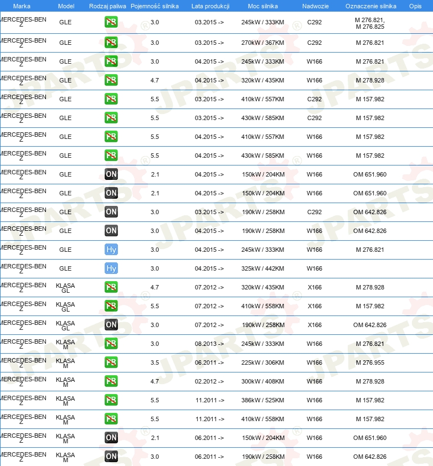Image resolution: width=433 pixels, height=466 pixels.
Task: Click engine code M 276.955
Action: pyautogui.click(x=370, y=363)
